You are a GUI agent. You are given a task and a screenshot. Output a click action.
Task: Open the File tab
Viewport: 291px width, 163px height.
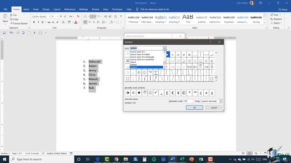click(x=5, y=9)
